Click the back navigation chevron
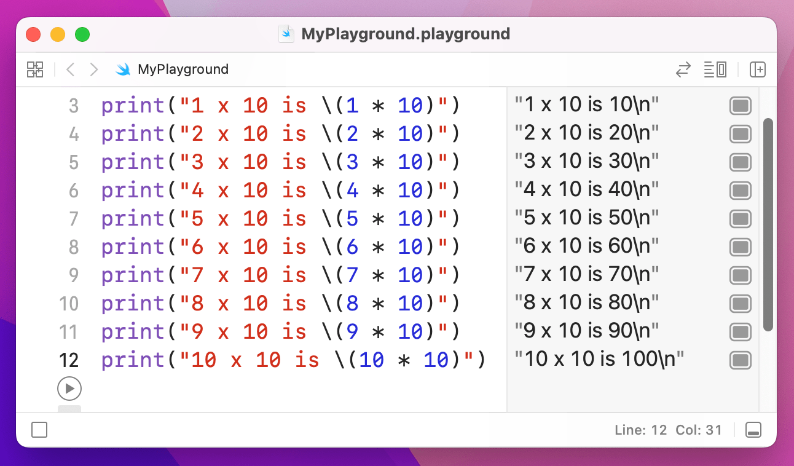The height and width of the screenshot is (466, 794). pyautogui.click(x=70, y=69)
